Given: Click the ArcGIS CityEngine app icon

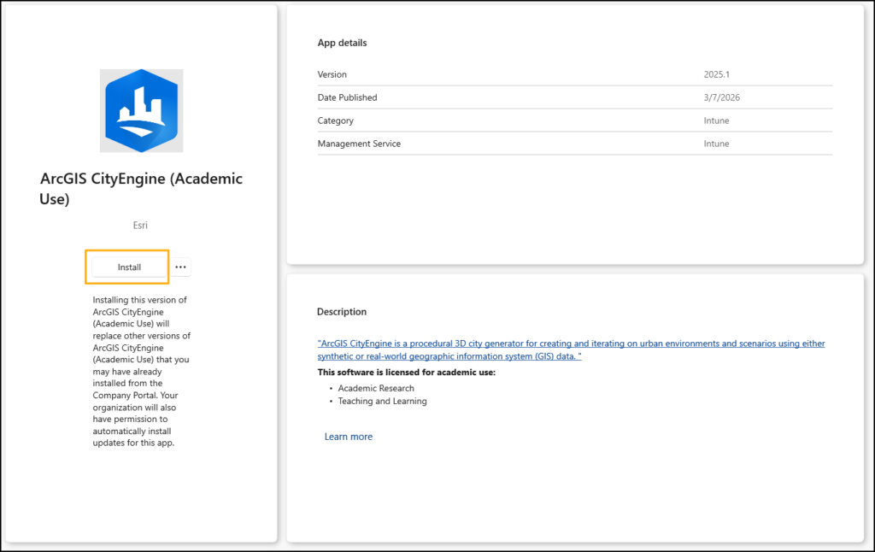Looking at the screenshot, I should point(141,111).
